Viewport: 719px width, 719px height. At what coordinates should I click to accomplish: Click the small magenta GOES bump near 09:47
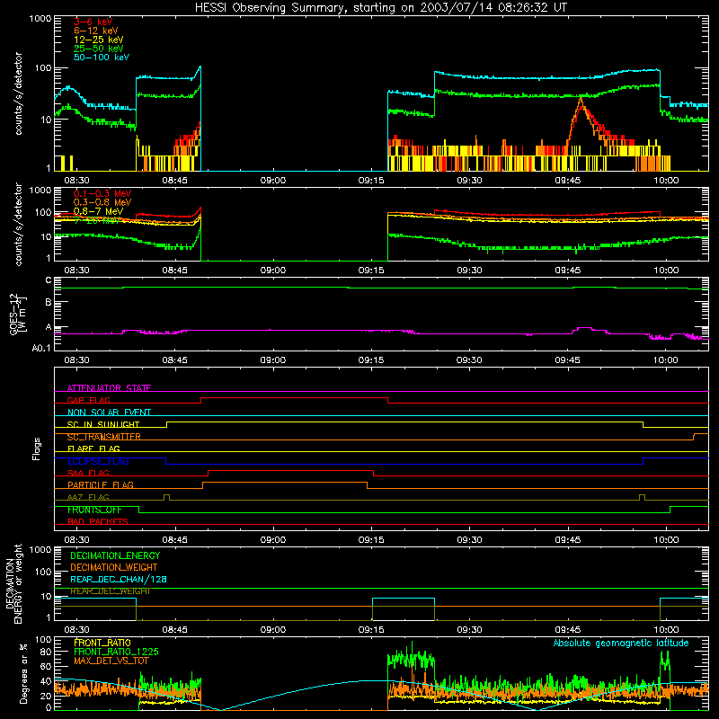[x=583, y=329]
